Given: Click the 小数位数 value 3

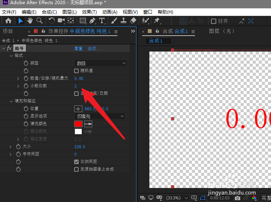Looking at the screenshot, I should 76,86.
